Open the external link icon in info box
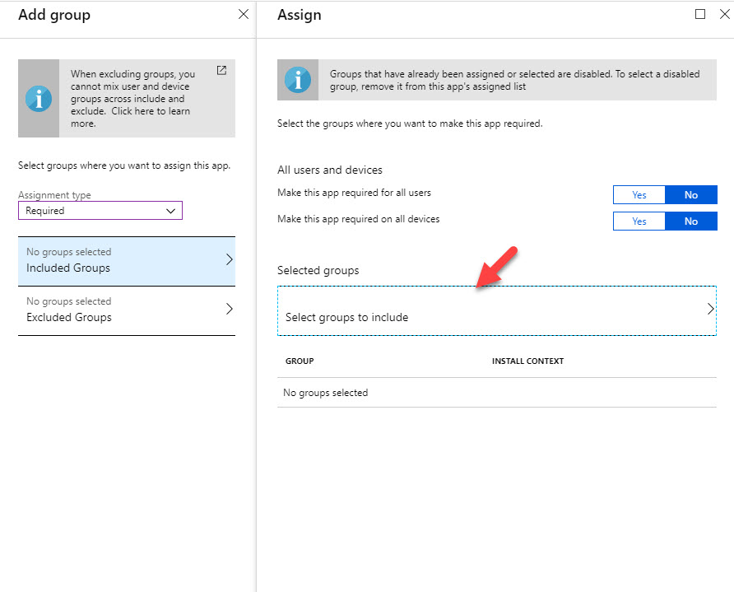This screenshot has width=734, height=592. coord(221,70)
